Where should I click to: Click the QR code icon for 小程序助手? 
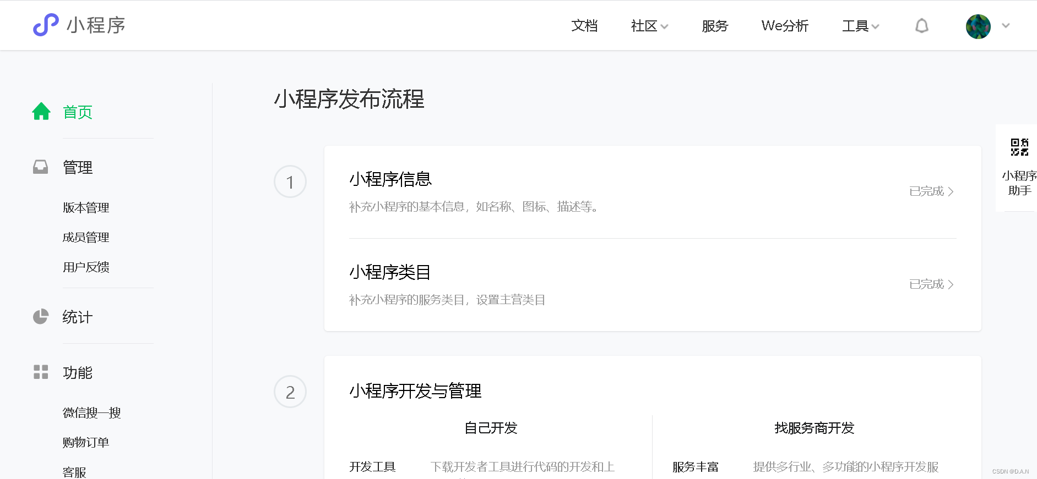[1019, 147]
